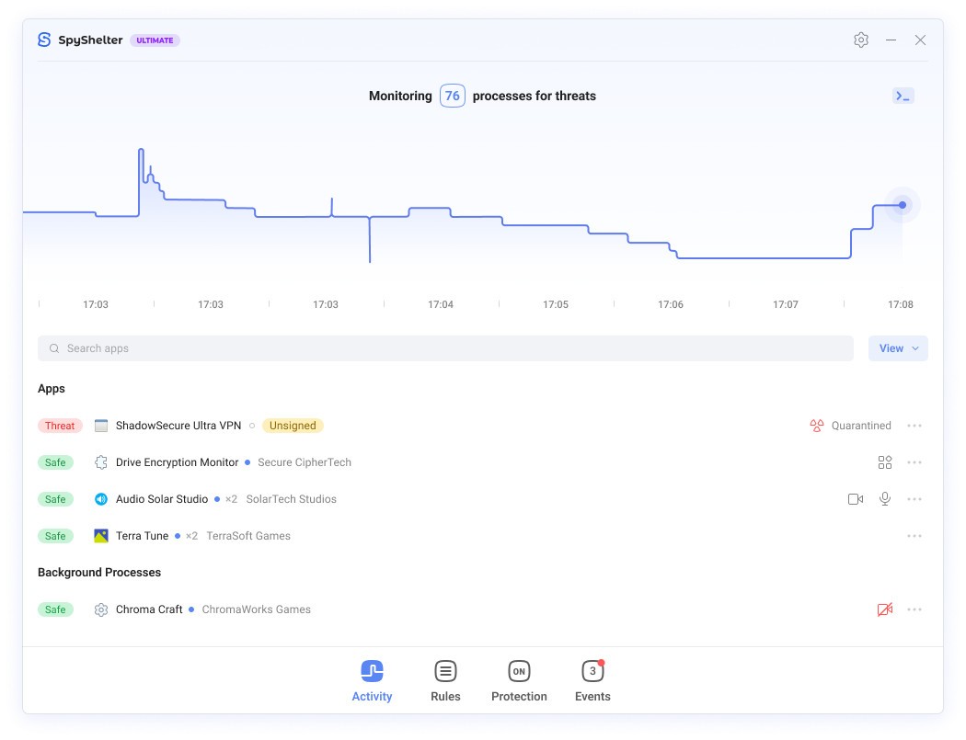Click the Quarantined status text
Image resolution: width=966 pixels, height=740 pixels.
click(861, 426)
